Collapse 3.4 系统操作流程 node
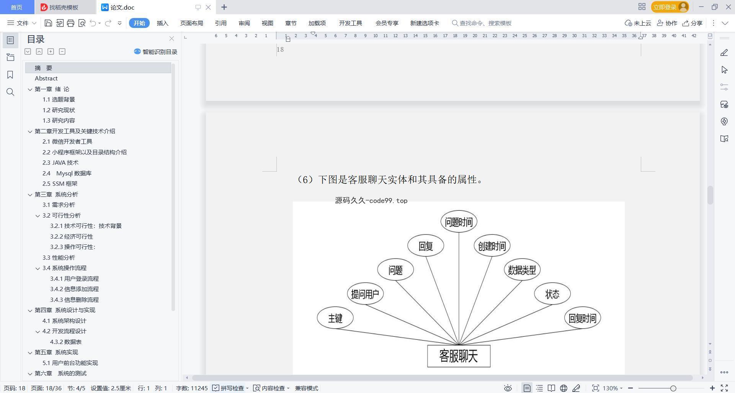This screenshot has width=735, height=393. (38, 268)
